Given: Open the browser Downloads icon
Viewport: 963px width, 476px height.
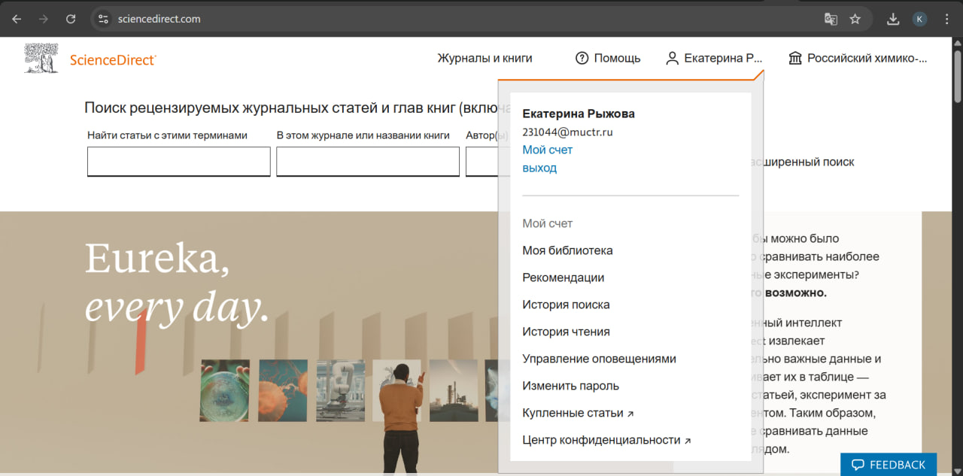Looking at the screenshot, I should [x=892, y=18].
